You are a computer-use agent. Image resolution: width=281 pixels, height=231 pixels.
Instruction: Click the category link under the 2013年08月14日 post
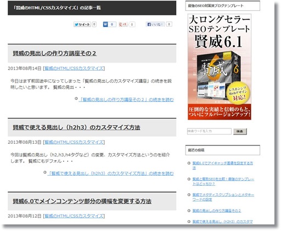tap(74, 69)
